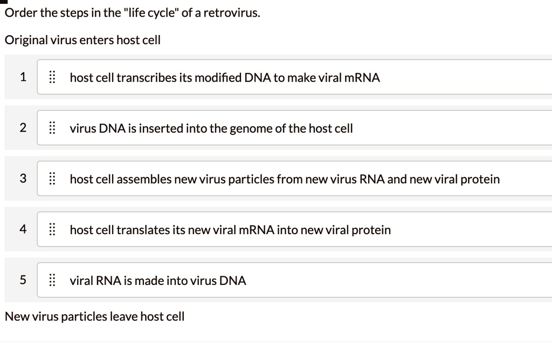
Task: Select 'viral RNA is made into virus DNA' text
Action: tap(158, 281)
